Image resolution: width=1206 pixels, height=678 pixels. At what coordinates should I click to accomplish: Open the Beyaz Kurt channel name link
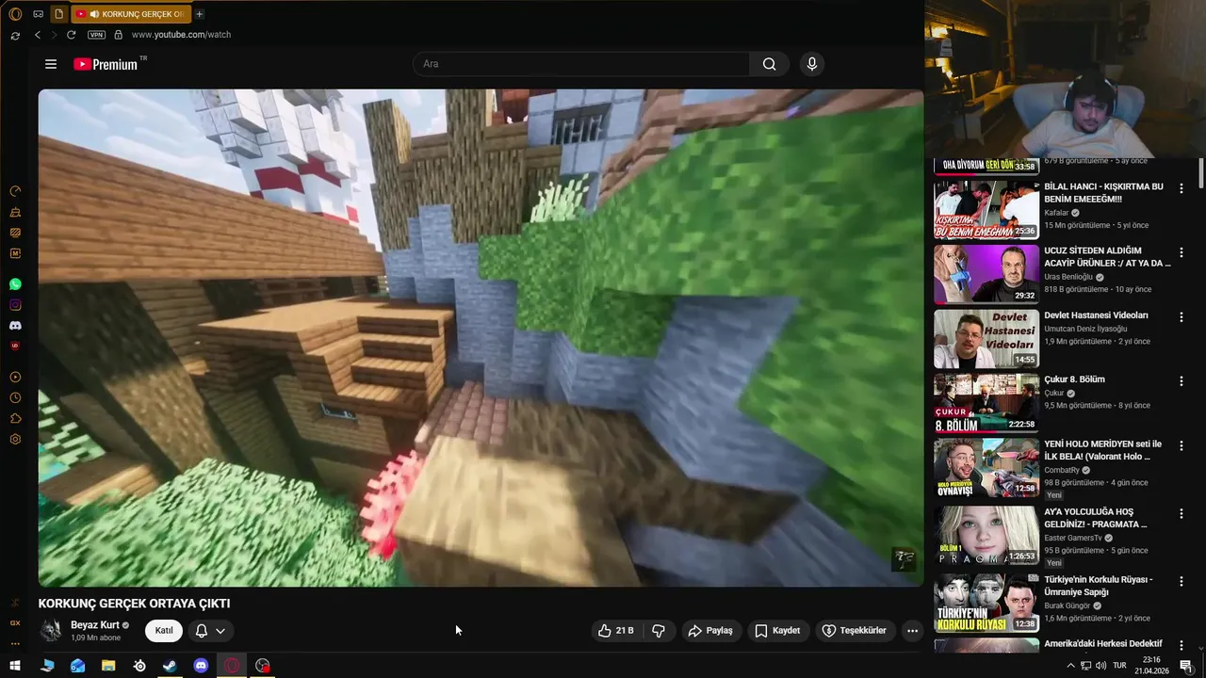point(95,625)
